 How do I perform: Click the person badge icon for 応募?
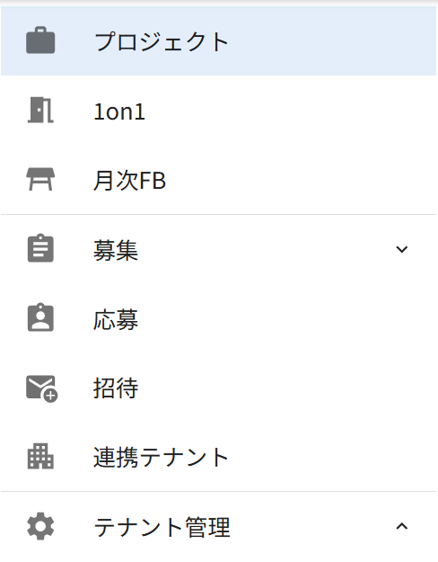[40, 317]
